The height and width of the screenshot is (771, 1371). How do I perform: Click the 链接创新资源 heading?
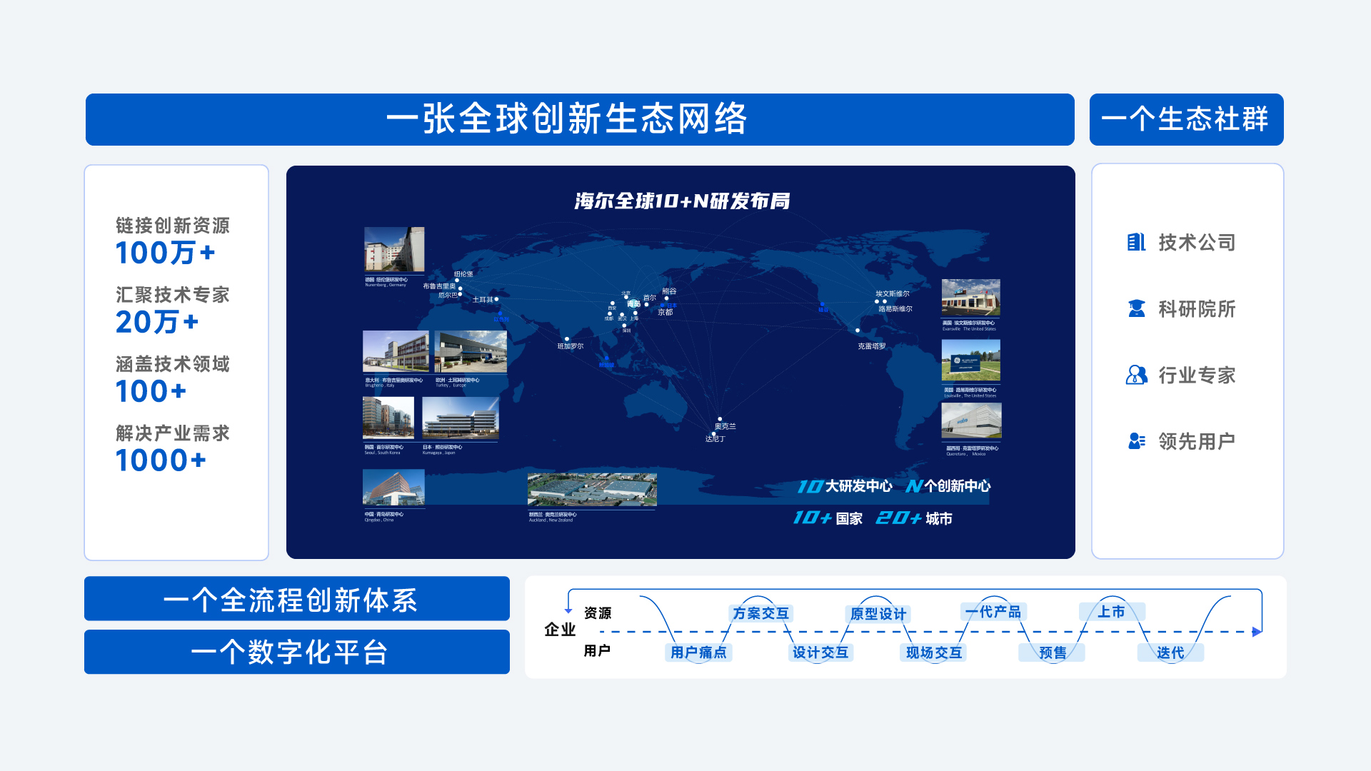[x=173, y=226]
